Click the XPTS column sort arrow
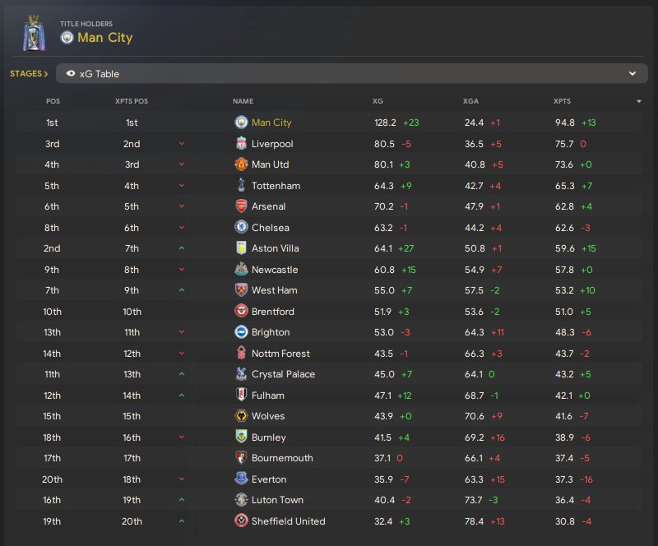The image size is (658, 546). tap(639, 101)
